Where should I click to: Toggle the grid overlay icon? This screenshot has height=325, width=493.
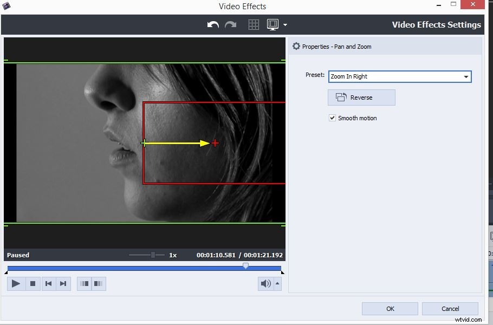[253, 24]
